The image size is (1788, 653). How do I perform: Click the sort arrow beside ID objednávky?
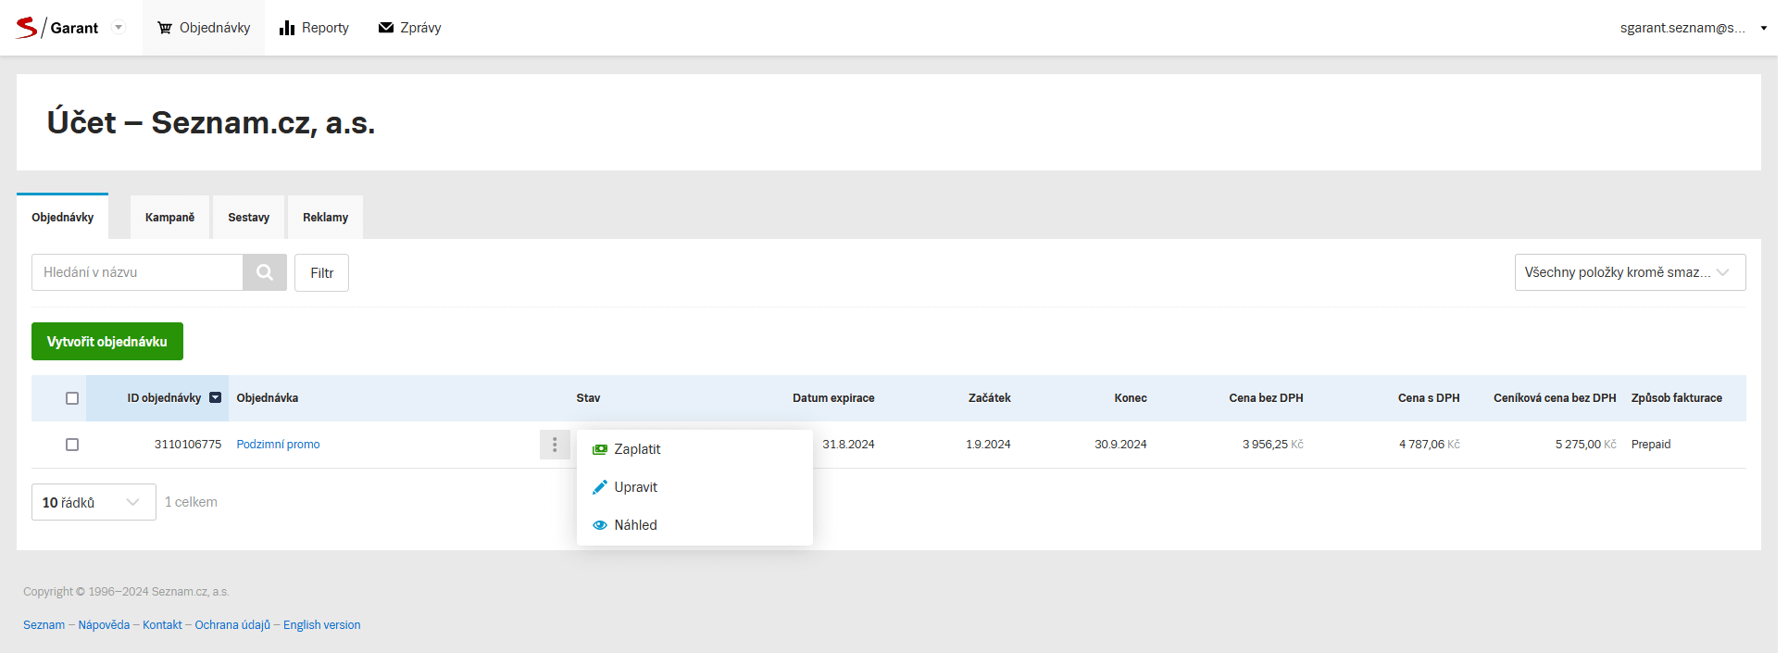(x=216, y=398)
